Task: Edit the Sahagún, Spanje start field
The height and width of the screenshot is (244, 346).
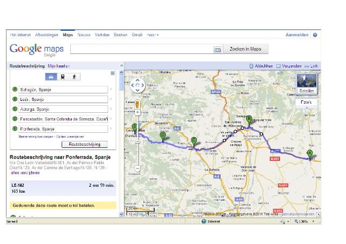Action: 63,90
